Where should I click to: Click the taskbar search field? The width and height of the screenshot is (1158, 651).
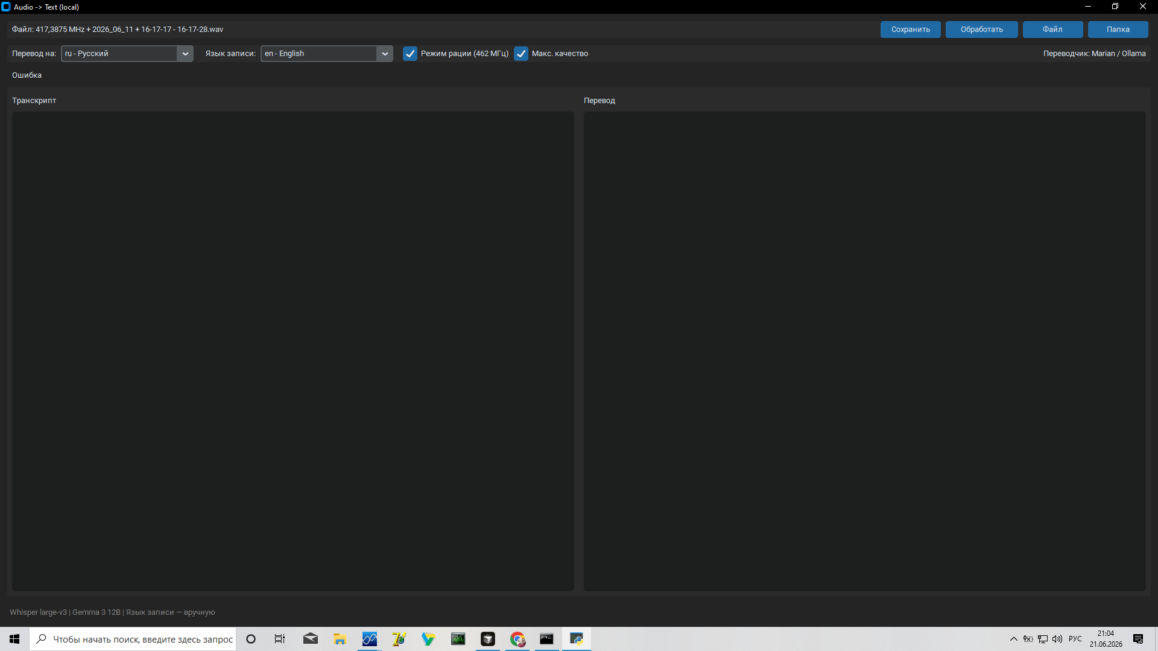coord(133,639)
